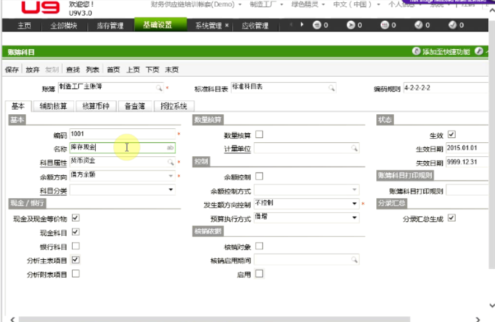
Task: Switch to the 辅助核算 tab
Action: (53, 106)
